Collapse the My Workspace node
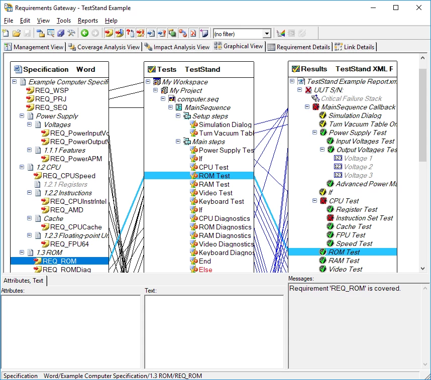Image resolution: width=431 pixels, height=380 pixels. pyautogui.click(x=148, y=82)
